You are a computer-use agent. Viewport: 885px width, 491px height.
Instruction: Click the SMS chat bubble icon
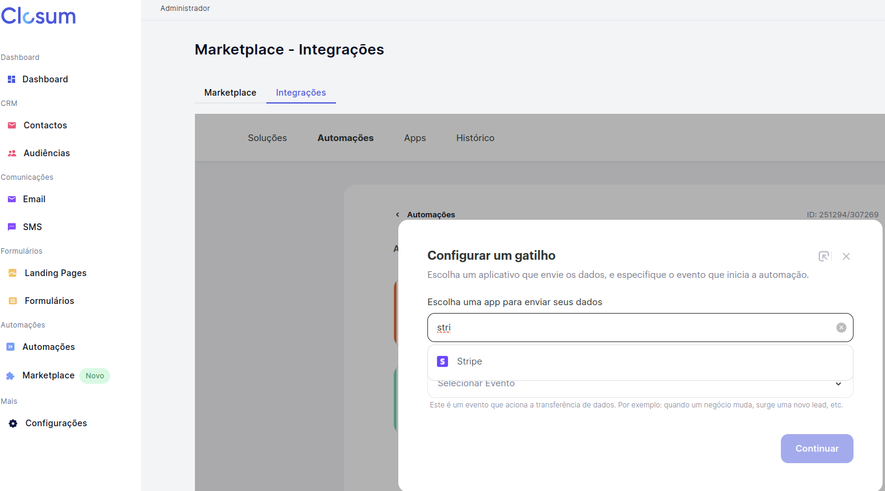click(x=12, y=227)
